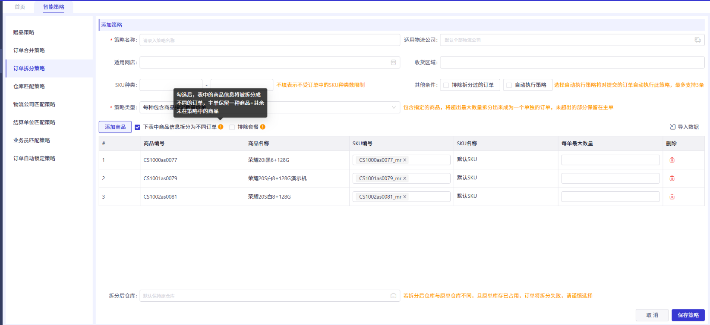Click info icon beside 排除套餐
Image resolution: width=710 pixels, height=325 pixels.
(263, 127)
